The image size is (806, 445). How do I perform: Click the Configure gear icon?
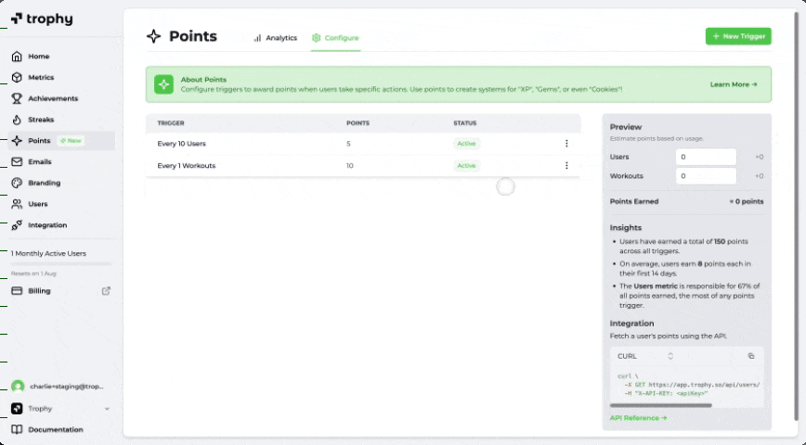pos(316,38)
